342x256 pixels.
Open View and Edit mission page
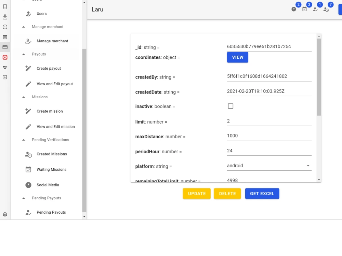[x=56, y=127]
